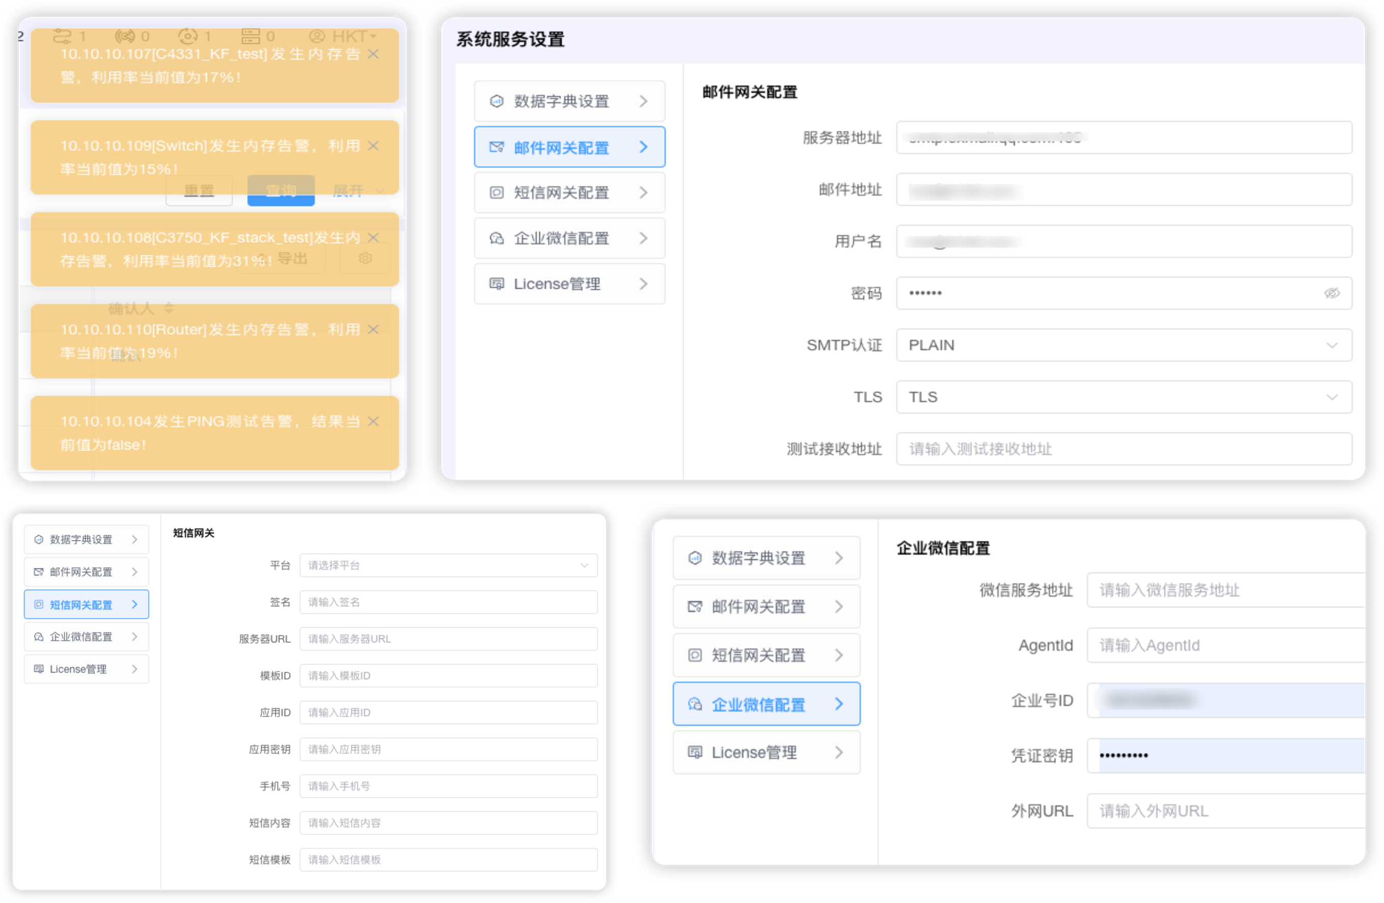Screen dimensions: 1384x903
Task: Click 数据字典设置 icon in the 企业微信配置 panel's menu
Action: pos(694,558)
